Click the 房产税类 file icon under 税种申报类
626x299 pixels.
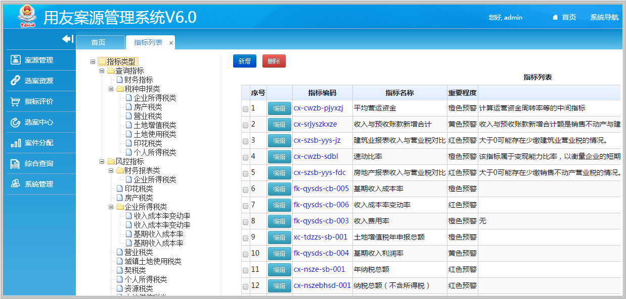pyautogui.click(x=129, y=107)
